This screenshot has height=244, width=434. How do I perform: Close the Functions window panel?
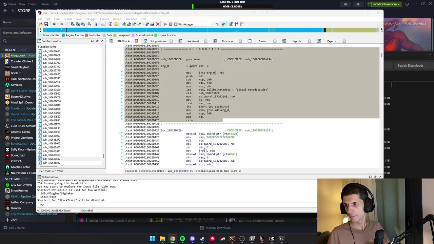(x=102, y=41)
